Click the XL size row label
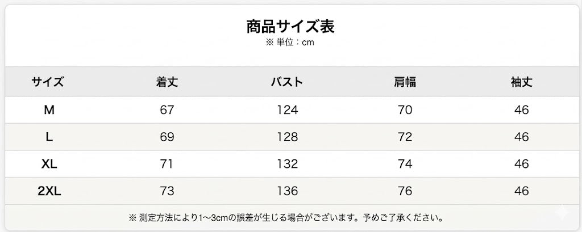The height and width of the screenshot is (232, 582). point(49,164)
